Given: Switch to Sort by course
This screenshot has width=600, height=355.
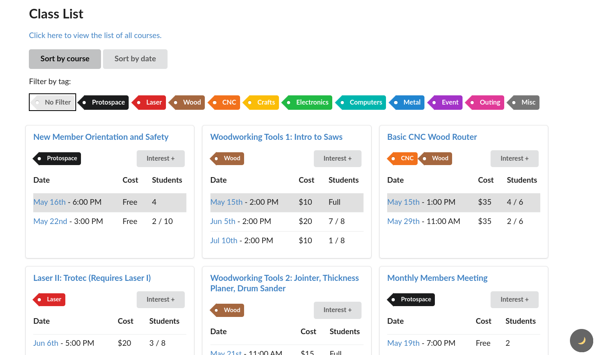Looking at the screenshot, I should click(65, 59).
